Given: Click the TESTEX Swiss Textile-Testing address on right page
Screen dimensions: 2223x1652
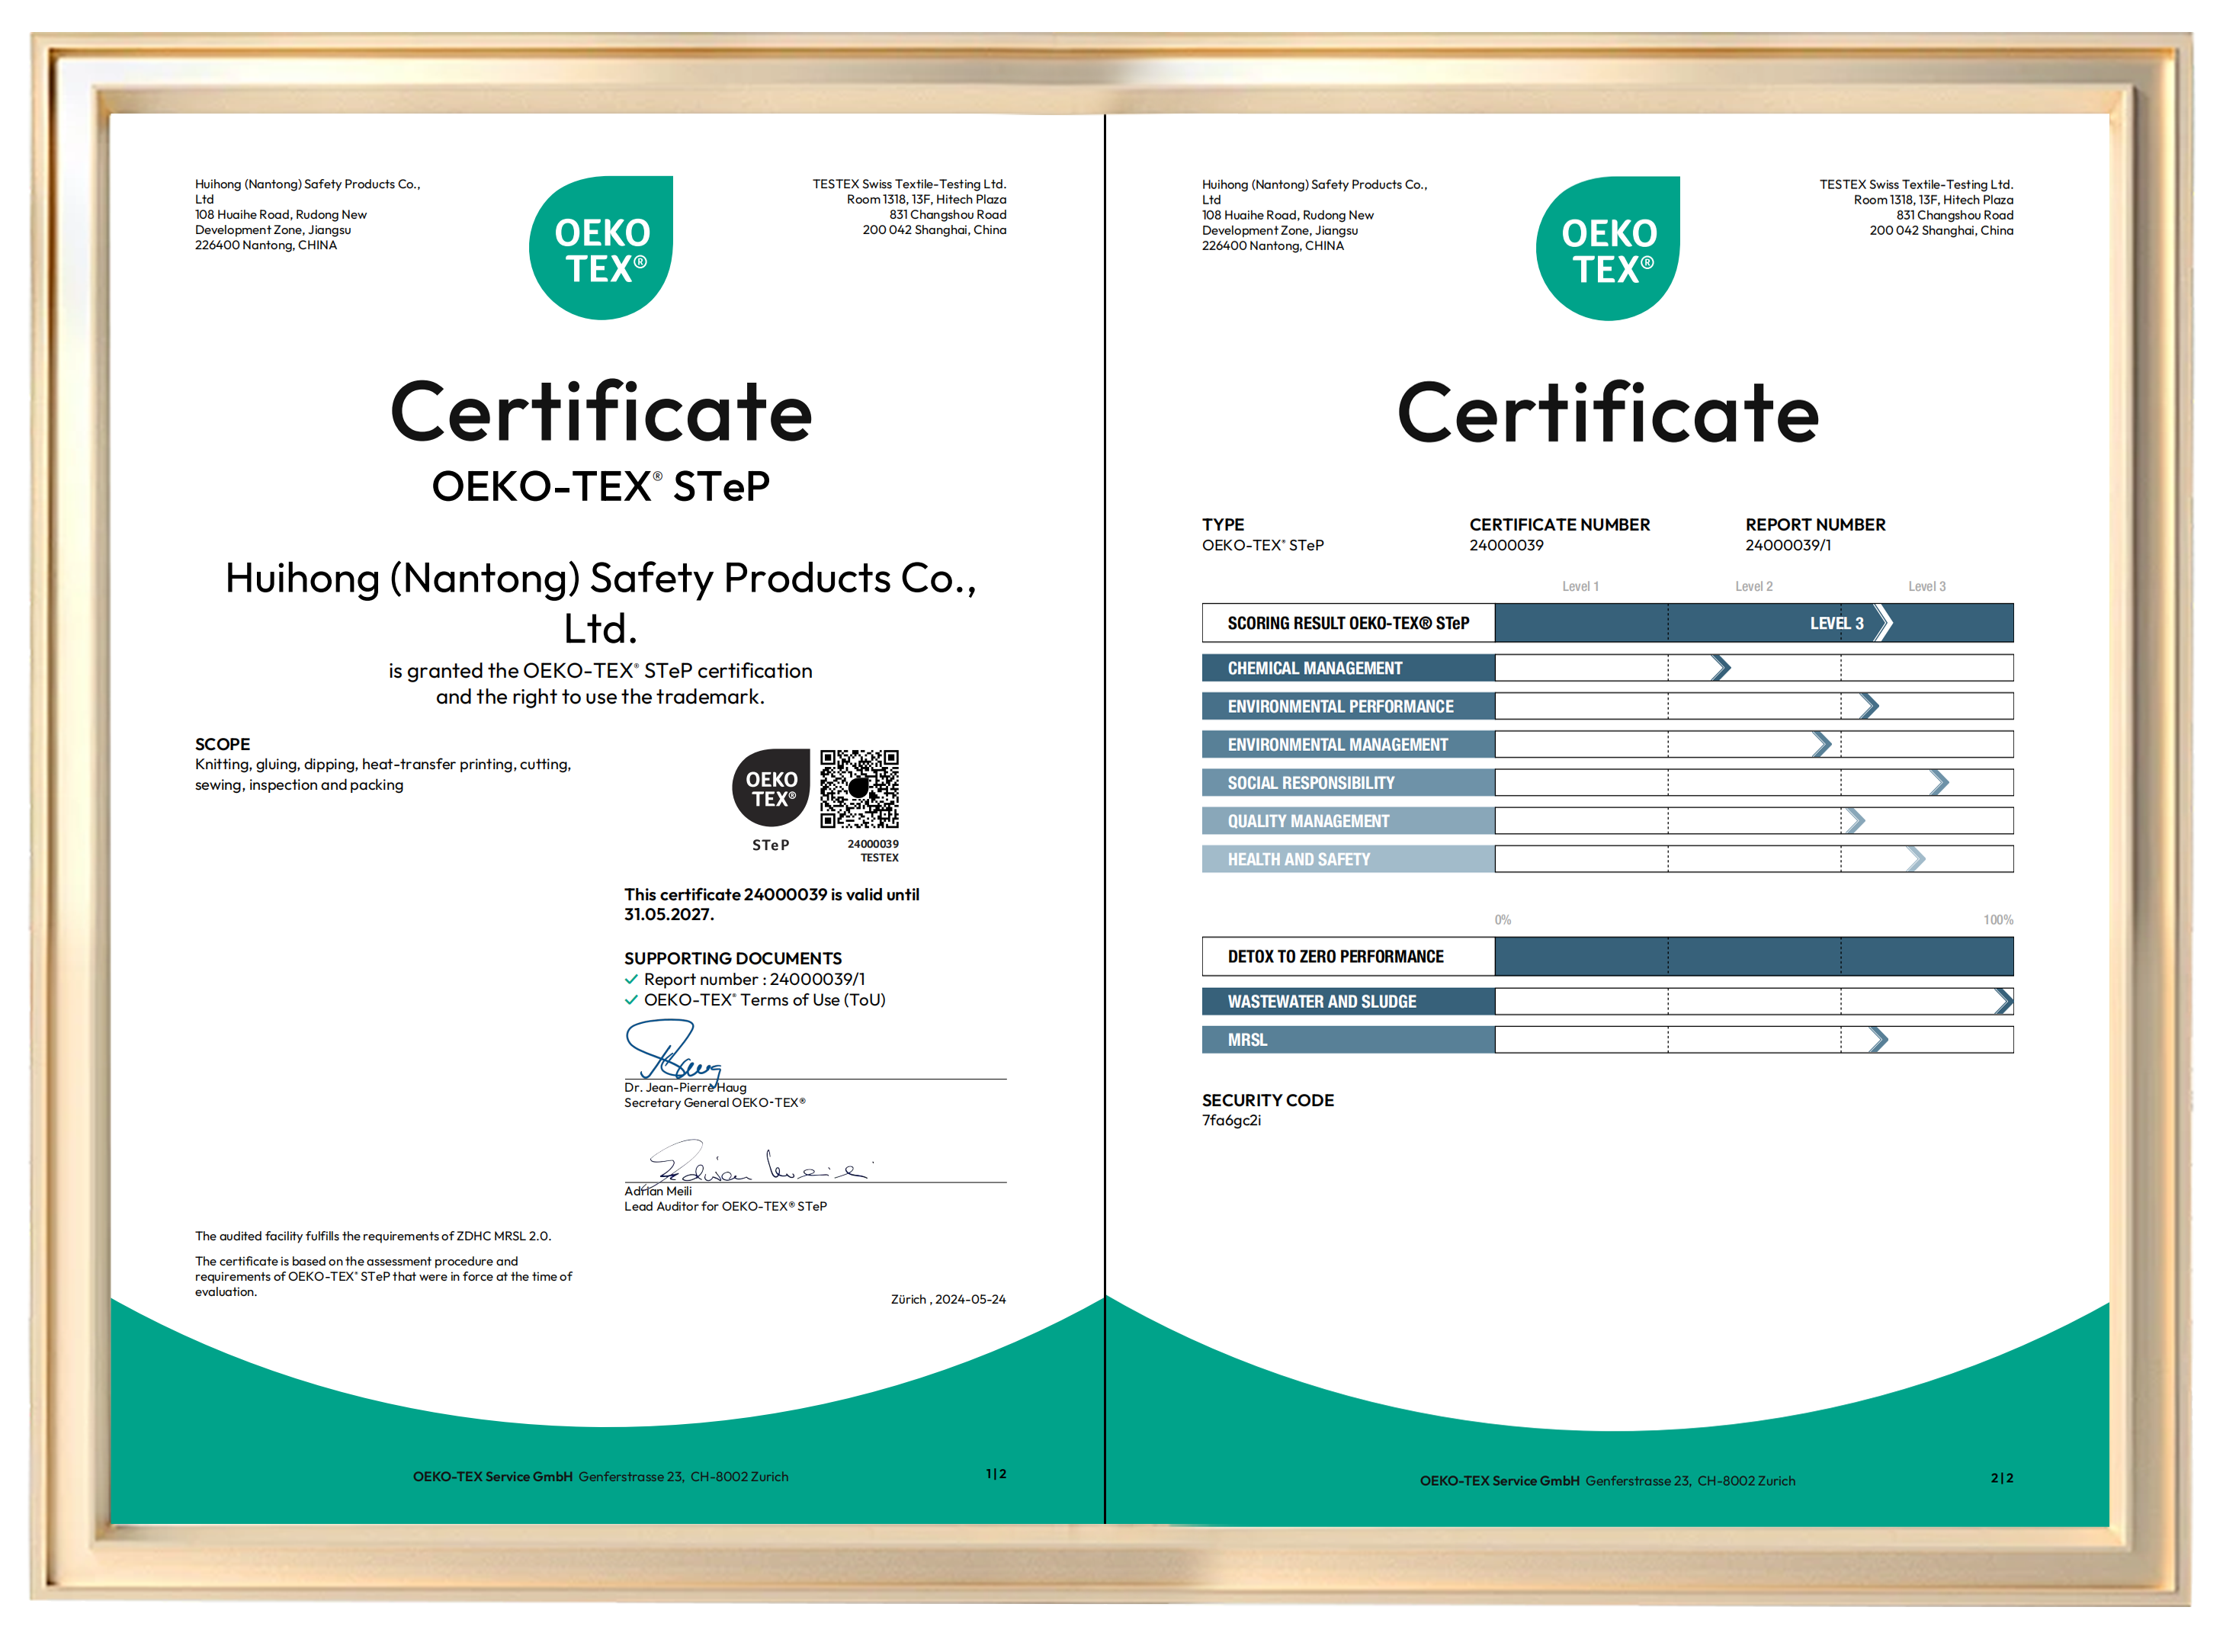Looking at the screenshot, I should click(1916, 207).
